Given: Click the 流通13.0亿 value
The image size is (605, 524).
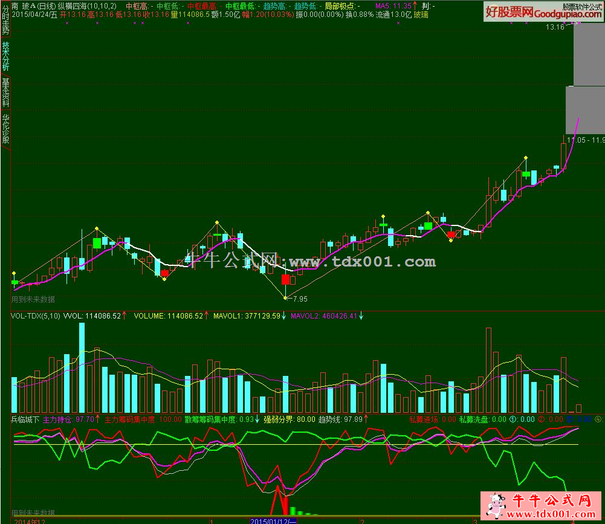Looking at the screenshot, I should 393,15.
